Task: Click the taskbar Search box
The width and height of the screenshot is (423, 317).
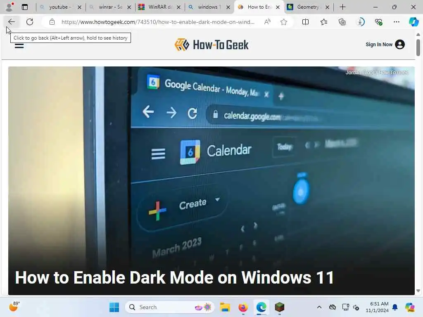Action: pos(170,307)
